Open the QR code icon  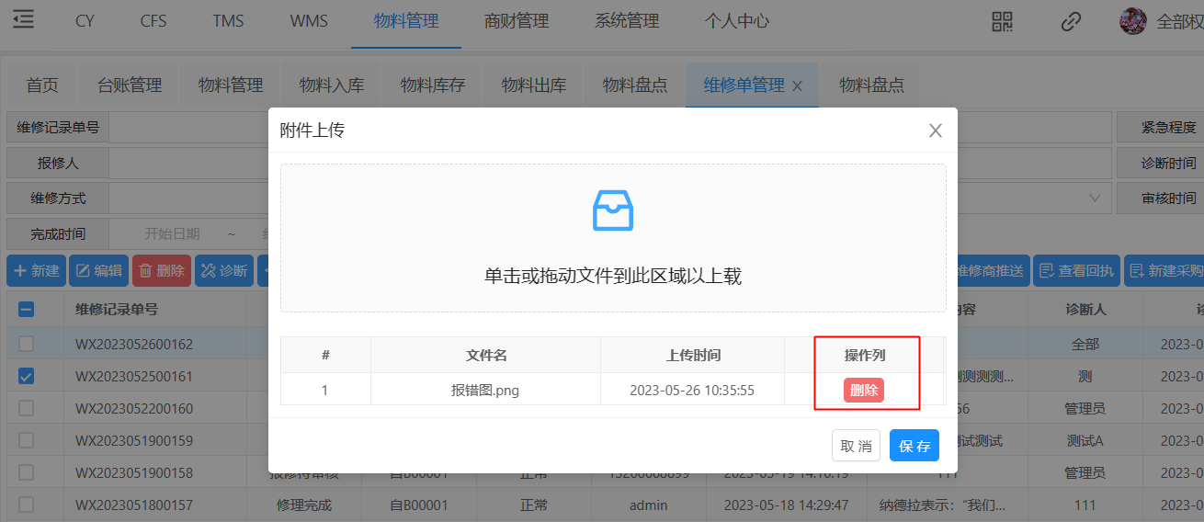[1003, 21]
